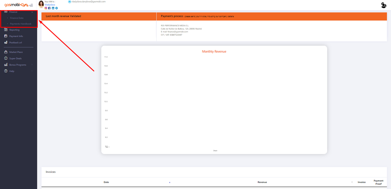This screenshot has width=391, height=189.
Task: Open the Finance Data submenu item
Action: (17, 18)
